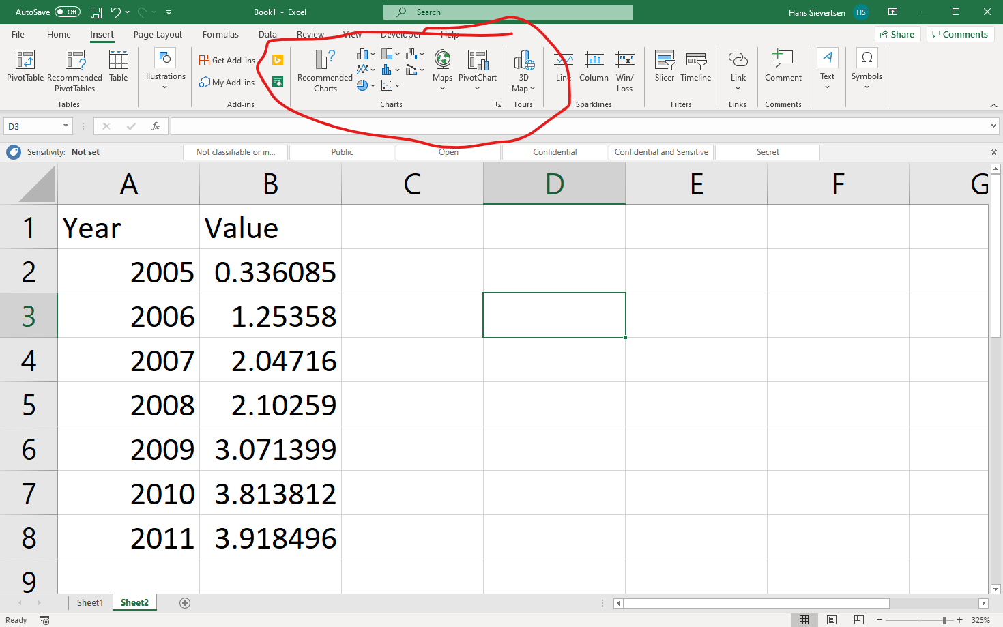Click the Zoom slider in the status bar
Viewport: 1003px width, 627px height.
pyautogui.click(x=920, y=620)
